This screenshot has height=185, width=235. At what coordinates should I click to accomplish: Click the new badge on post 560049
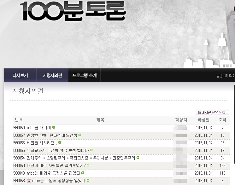coord(83,173)
